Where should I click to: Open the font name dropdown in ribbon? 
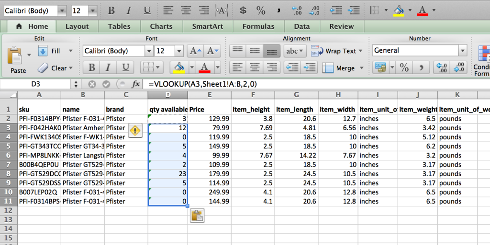149,51
